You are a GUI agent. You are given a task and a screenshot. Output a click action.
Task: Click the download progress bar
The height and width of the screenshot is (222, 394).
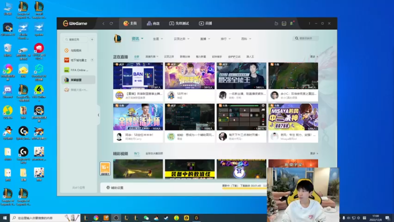click(244, 188)
